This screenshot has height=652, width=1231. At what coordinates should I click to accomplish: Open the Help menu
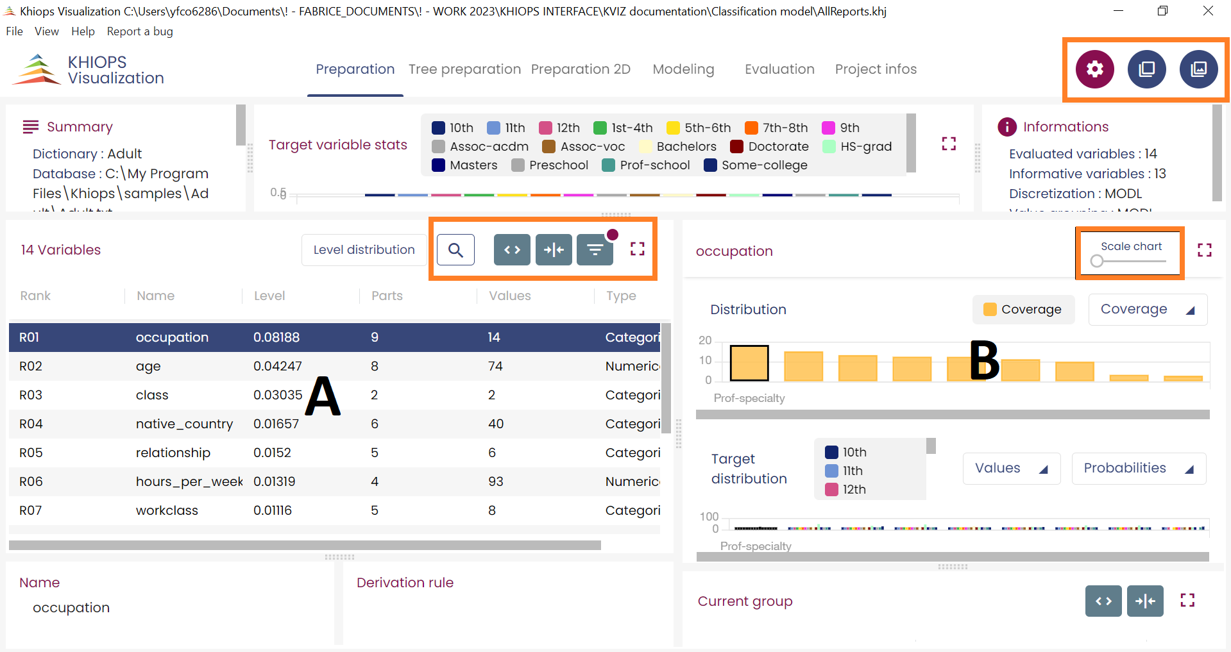point(83,31)
